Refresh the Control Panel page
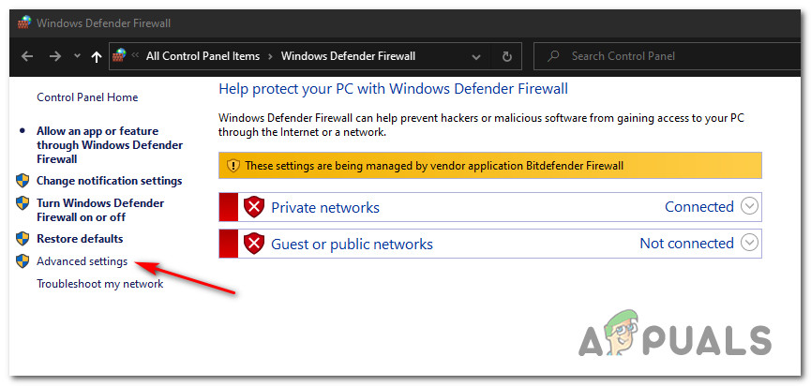This screenshot has height=386, width=811. (506, 56)
